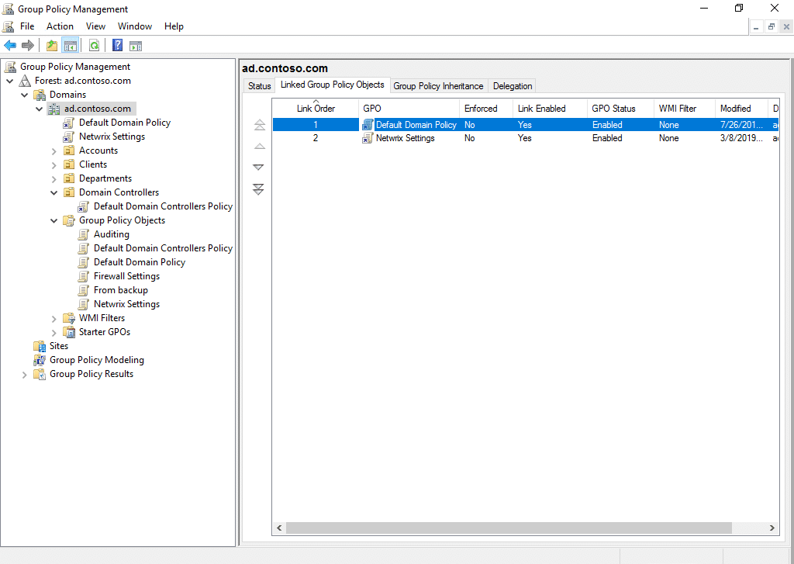Select Default Domain Controllers Policy under Domain Controllers
The height and width of the screenshot is (564, 794).
pos(163,206)
